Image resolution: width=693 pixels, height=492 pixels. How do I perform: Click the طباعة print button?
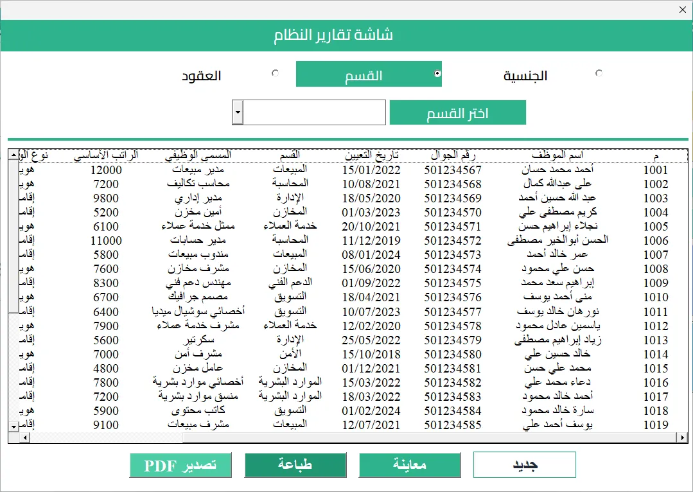point(295,464)
